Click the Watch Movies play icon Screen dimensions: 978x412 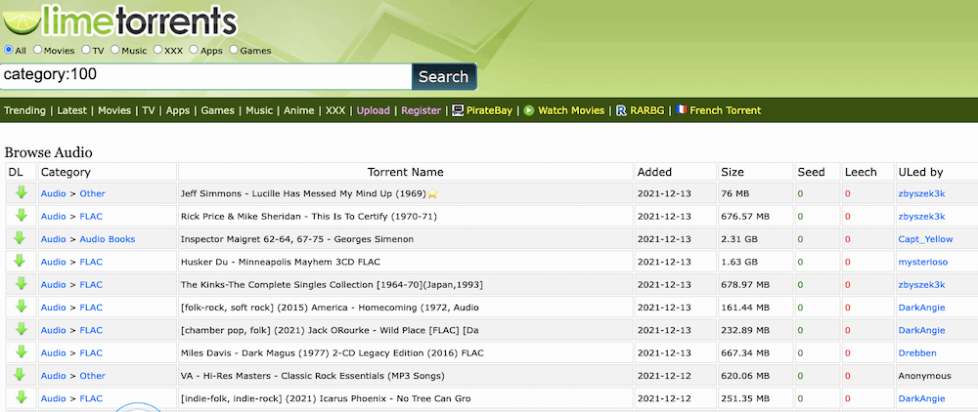point(528,110)
